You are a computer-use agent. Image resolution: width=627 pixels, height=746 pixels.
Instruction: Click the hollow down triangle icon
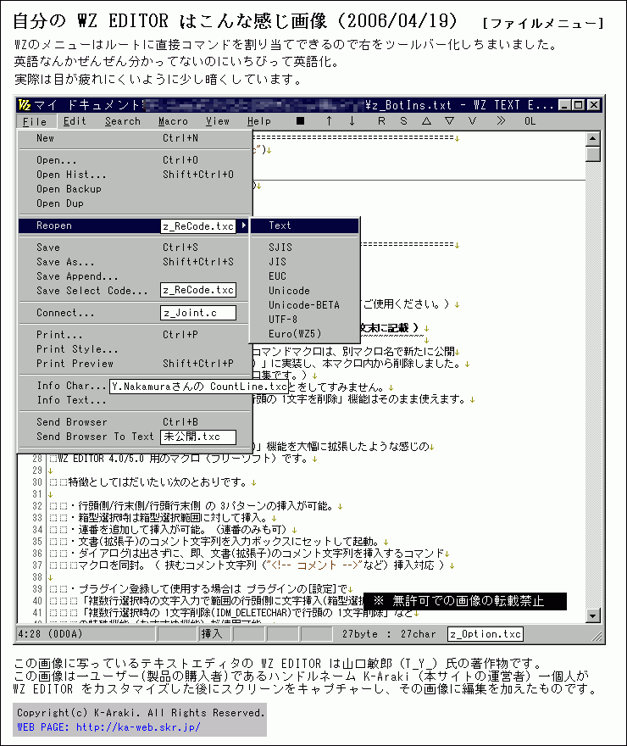[x=449, y=121]
